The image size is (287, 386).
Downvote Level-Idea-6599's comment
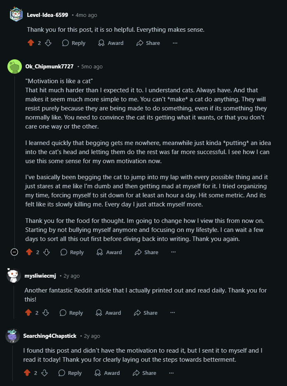(x=48, y=43)
